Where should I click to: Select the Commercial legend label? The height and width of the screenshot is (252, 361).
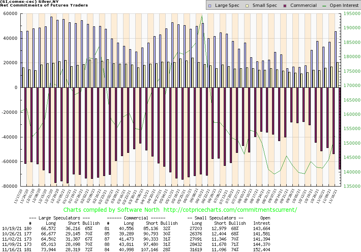(304, 5)
